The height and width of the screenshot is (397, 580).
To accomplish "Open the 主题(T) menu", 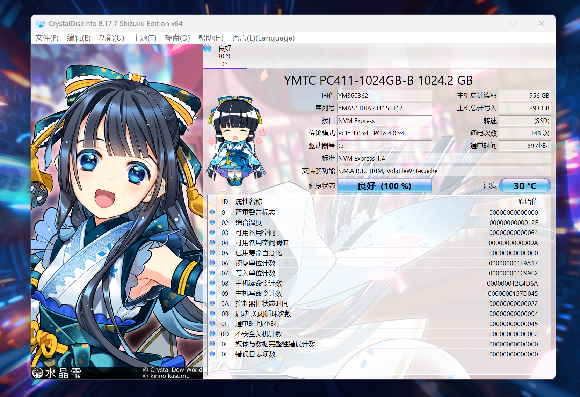I will coord(144,38).
